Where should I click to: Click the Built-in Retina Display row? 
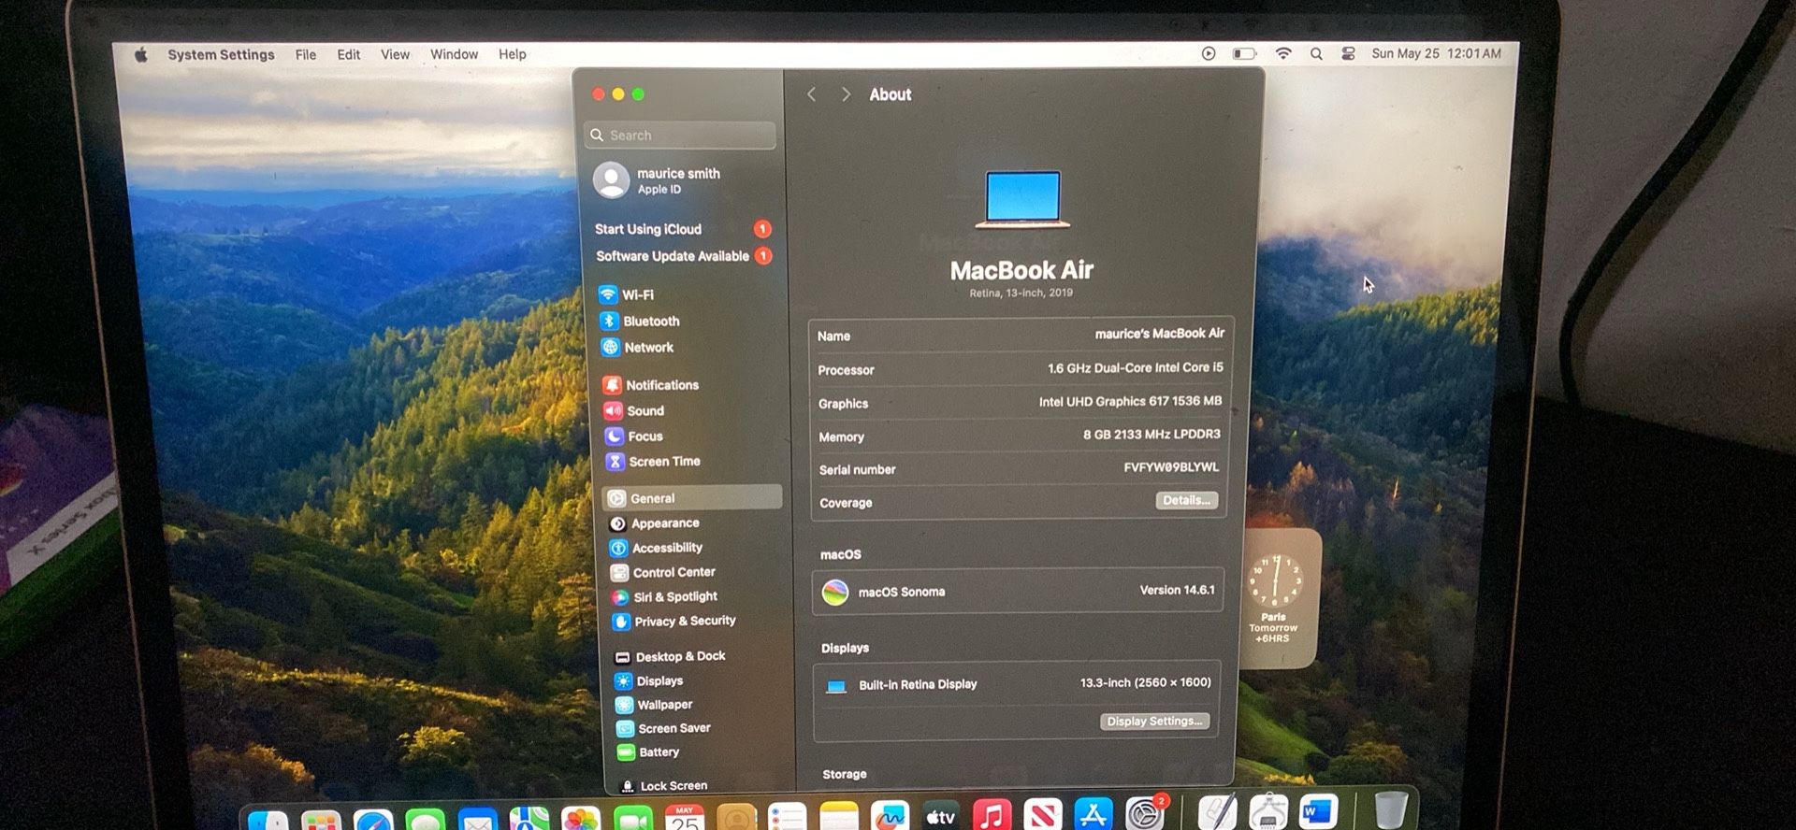[1017, 684]
